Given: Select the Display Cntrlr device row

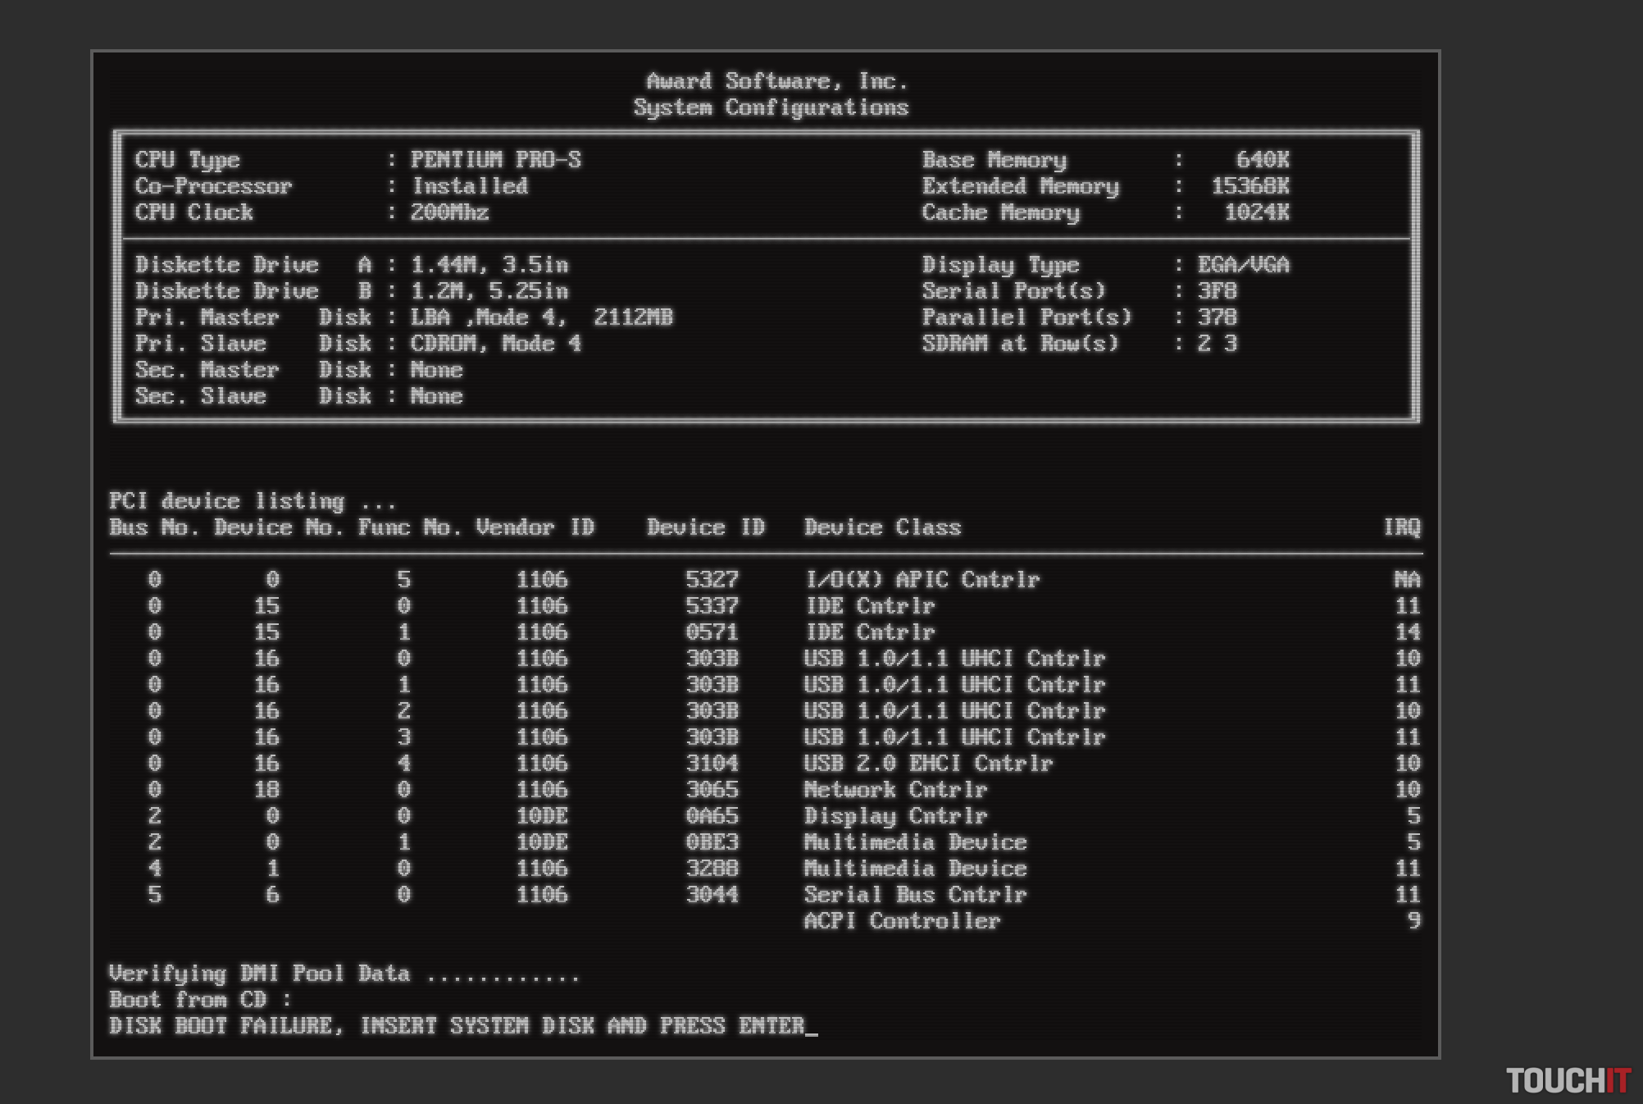Looking at the screenshot, I should [895, 816].
